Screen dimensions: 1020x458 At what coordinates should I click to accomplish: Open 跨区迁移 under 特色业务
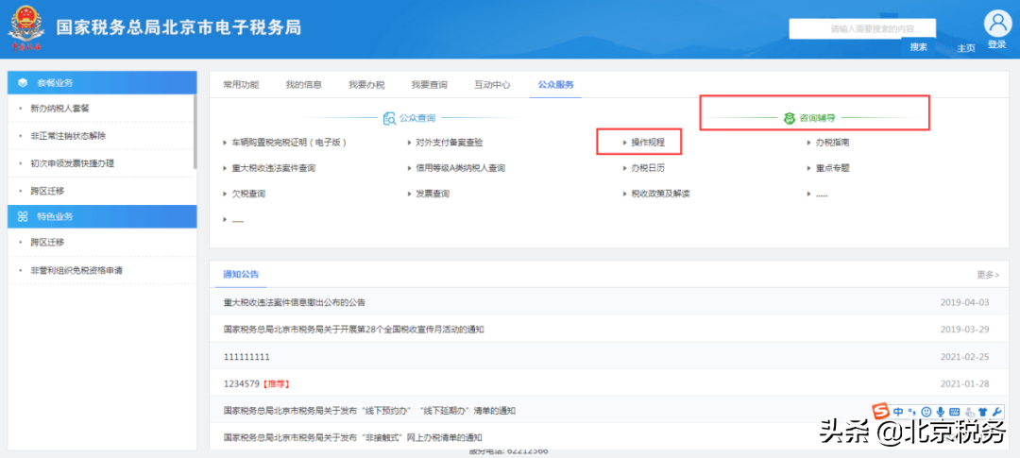coord(47,242)
